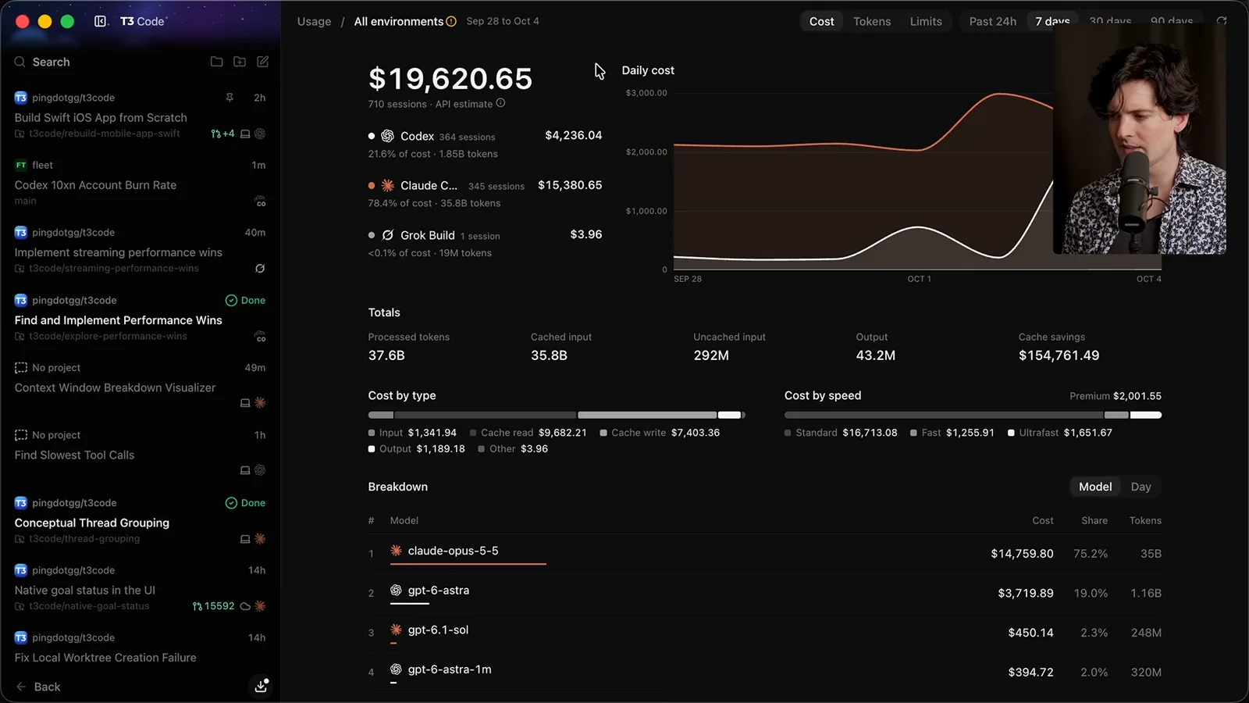Image resolution: width=1249 pixels, height=703 pixels.
Task: Collapse the sidebar with the panel icon
Action: (101, 21)
